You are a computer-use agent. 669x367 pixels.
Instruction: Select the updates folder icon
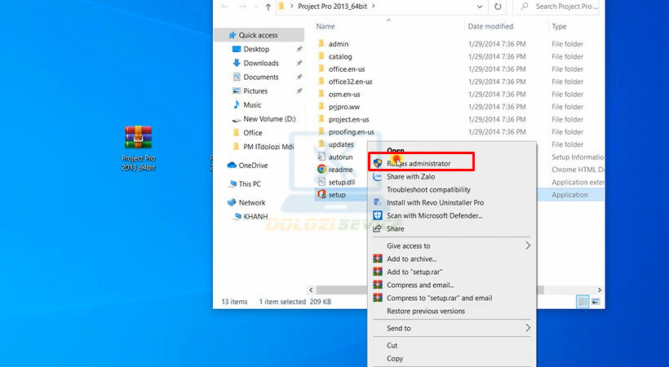point(321,144)
